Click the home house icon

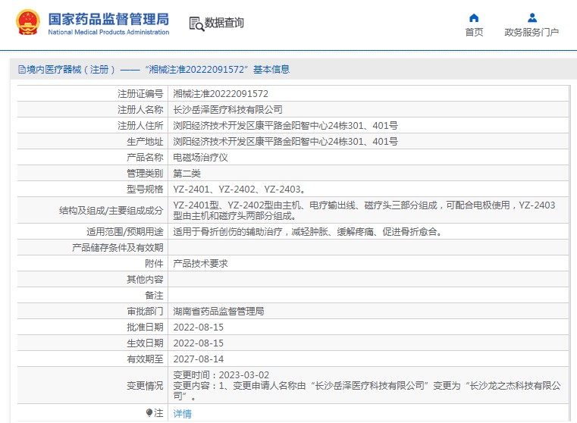tap(474, 17)
